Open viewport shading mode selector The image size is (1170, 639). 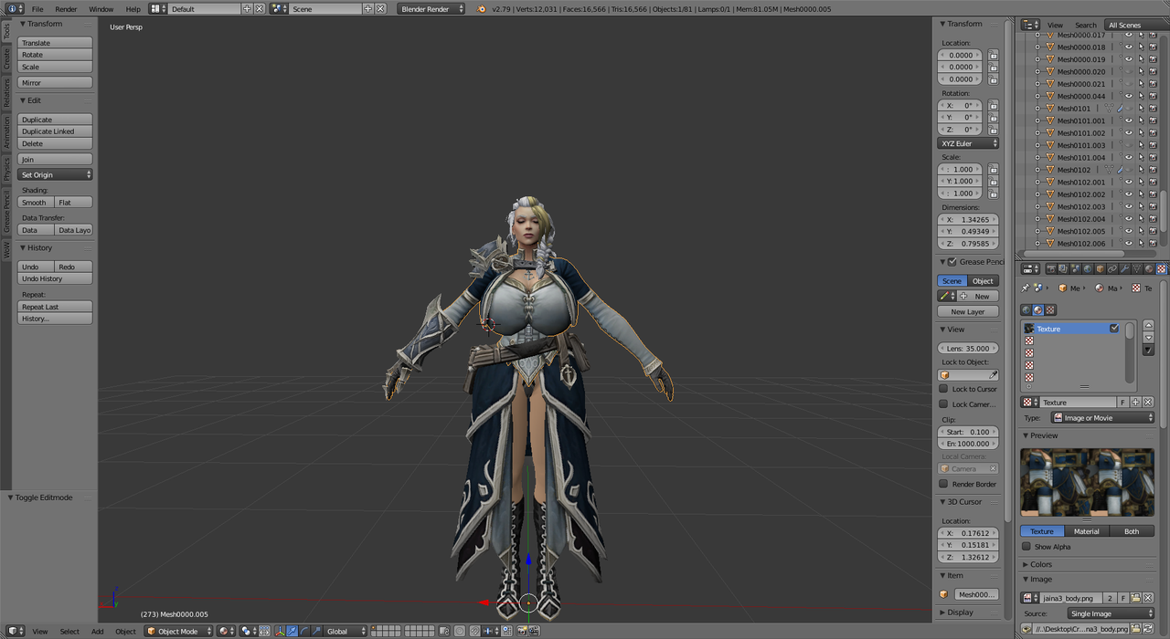tap(226, 631)
